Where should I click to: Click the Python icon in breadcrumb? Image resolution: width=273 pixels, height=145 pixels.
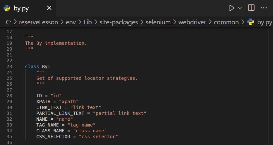[x=251, y=22]
